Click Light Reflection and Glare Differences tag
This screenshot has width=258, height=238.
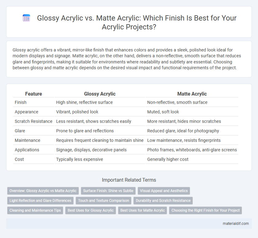coord(40,201)
